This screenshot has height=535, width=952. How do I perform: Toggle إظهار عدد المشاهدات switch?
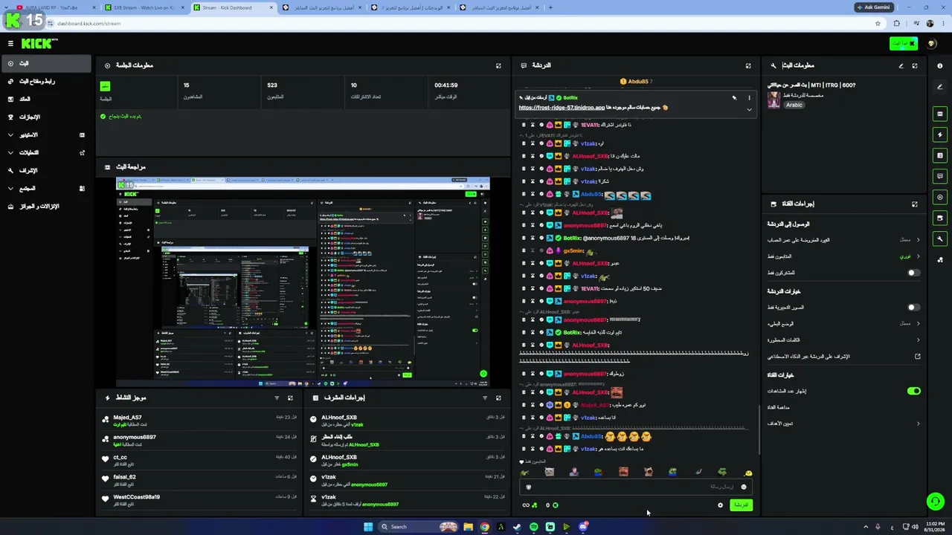913,391
